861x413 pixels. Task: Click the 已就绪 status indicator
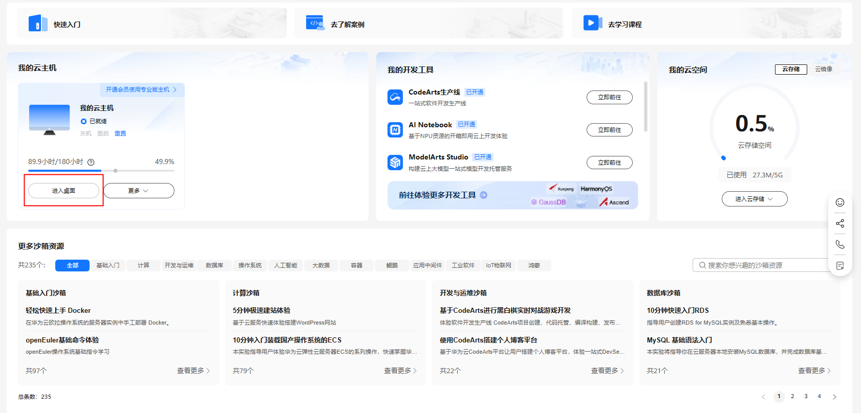coord(94,122)
